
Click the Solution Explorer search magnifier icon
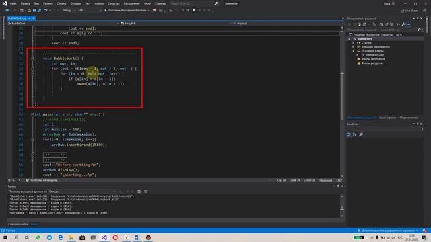pos(419,30)
